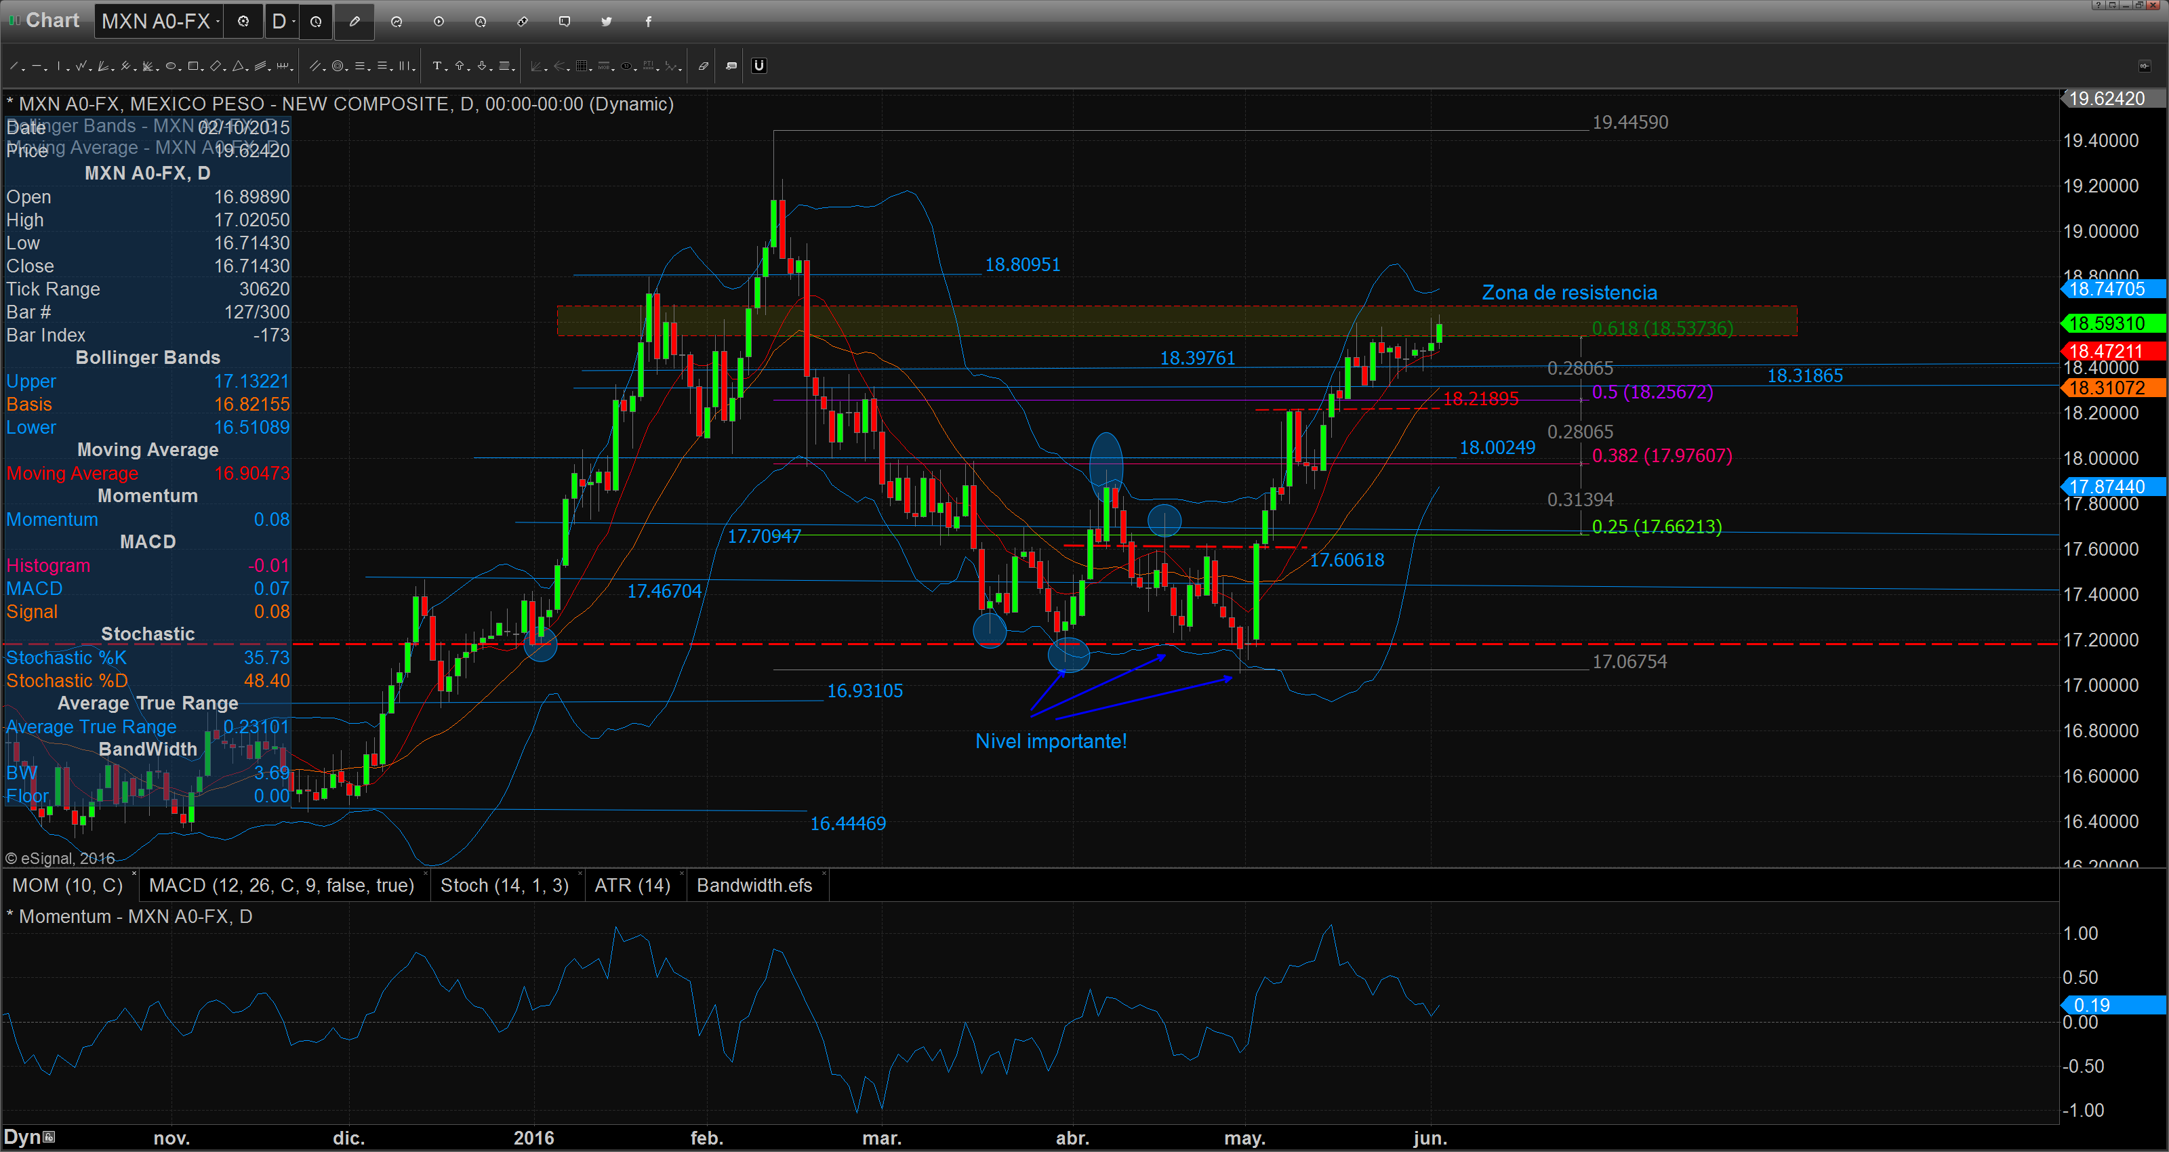Click the 0.382 (17.97607) Fibonacci label

pos(1662,457)
